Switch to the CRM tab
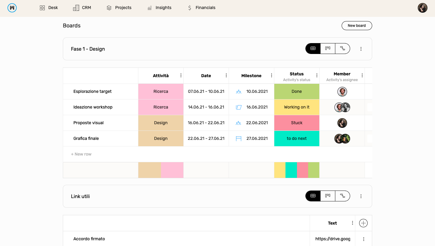This screenshot has height=246, width=435. [82, 8]
